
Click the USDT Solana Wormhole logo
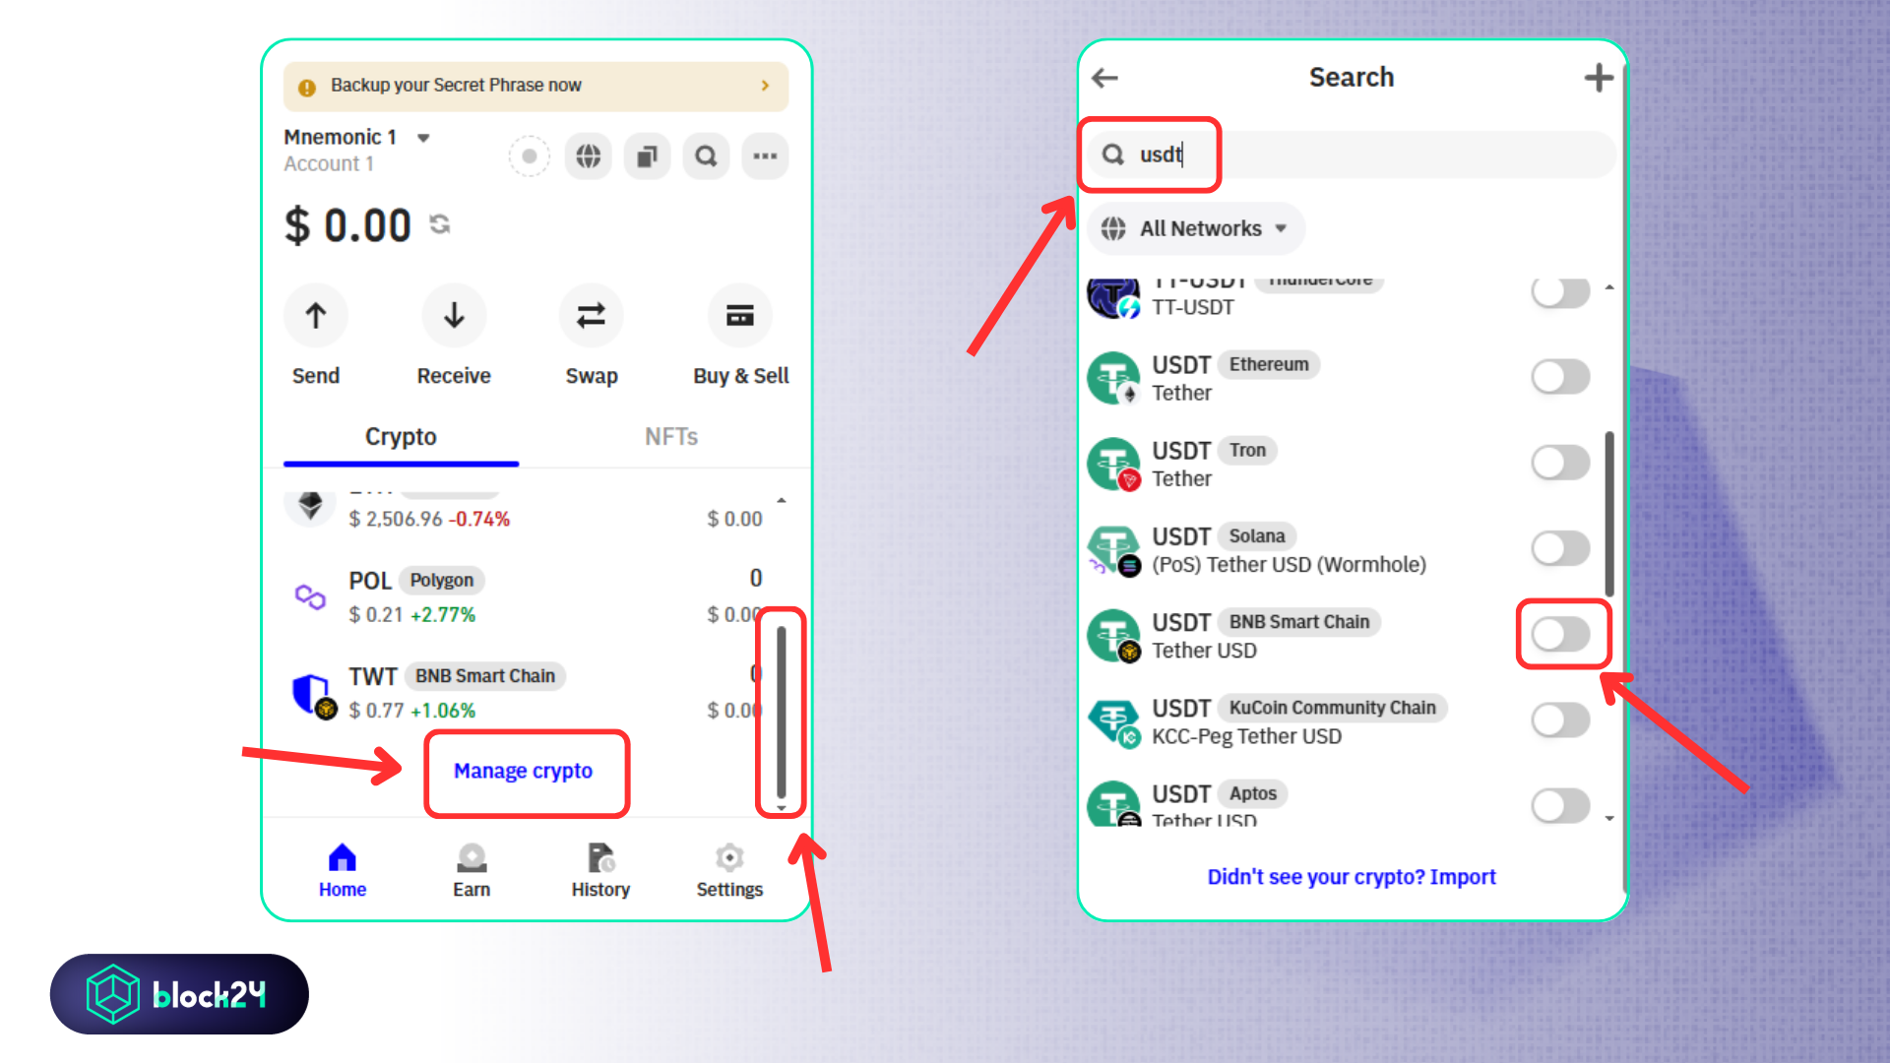pyautogui.click(x=1113, y=549)
